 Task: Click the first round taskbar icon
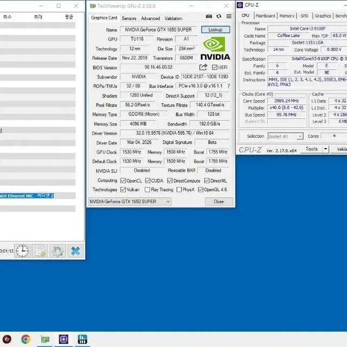point(7,339)
